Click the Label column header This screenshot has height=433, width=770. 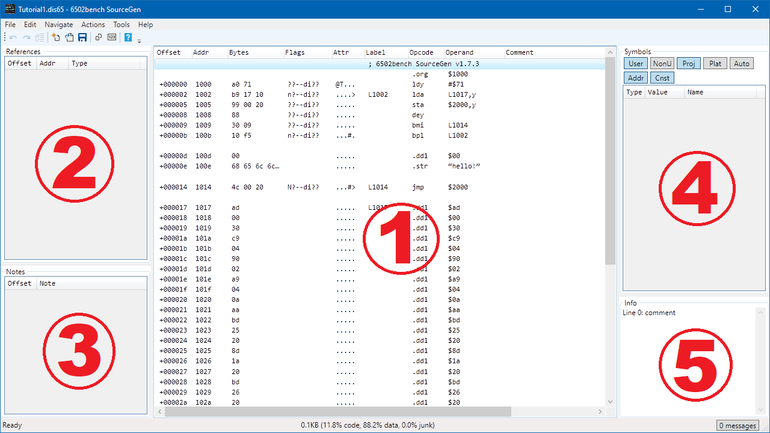click(x=386, y=52)
